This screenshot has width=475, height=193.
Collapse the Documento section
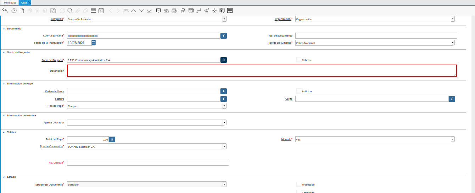(x=4, y=28)
